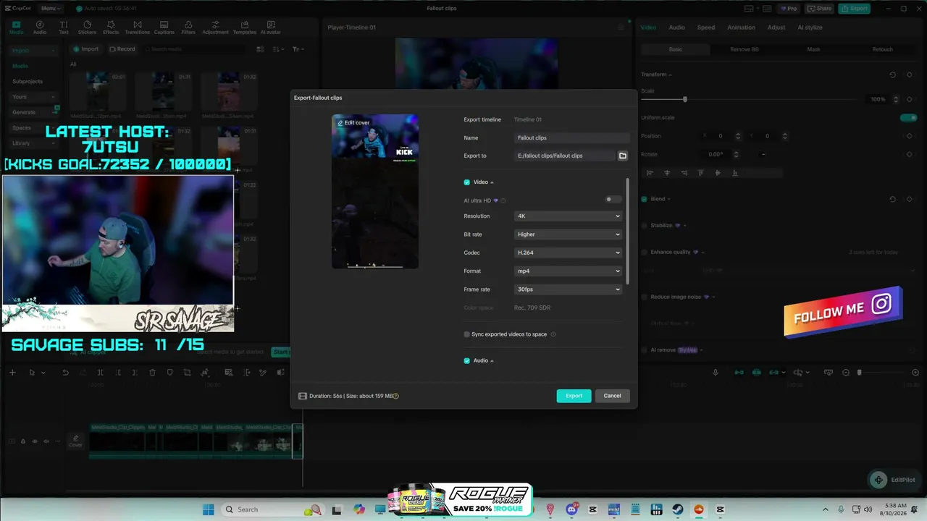Open Steam from the Windows taskbar
This screenshot has width=927, height=521.
[678, 509]
